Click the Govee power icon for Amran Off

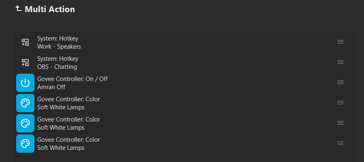coord(25,83)
